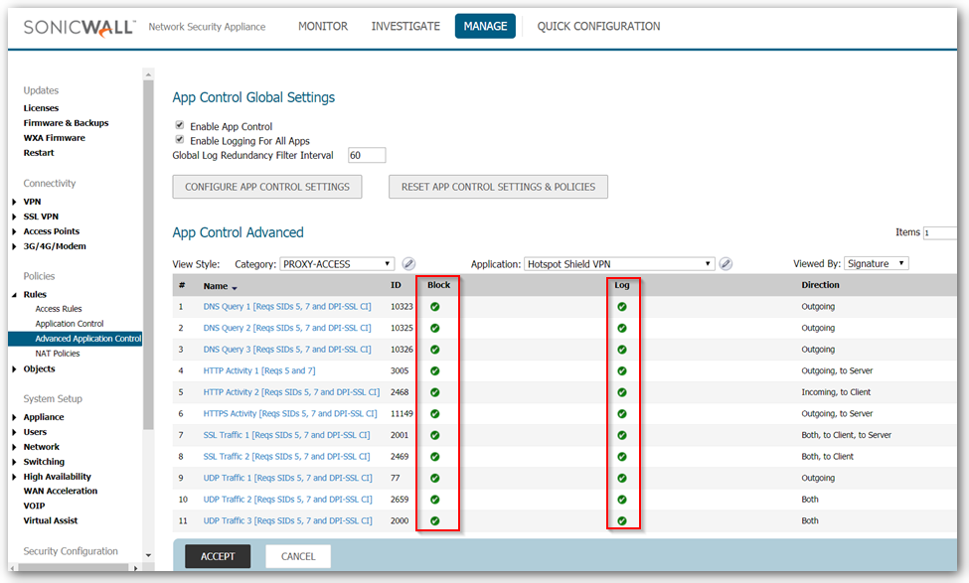The height and width of the screenshot is (583, 969).
Task: Click the Log icon for UDP Traffic 2
Action: (622, 500)
